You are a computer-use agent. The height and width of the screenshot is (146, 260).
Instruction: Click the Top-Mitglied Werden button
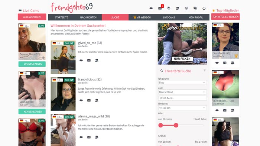[x=225, y=17]
